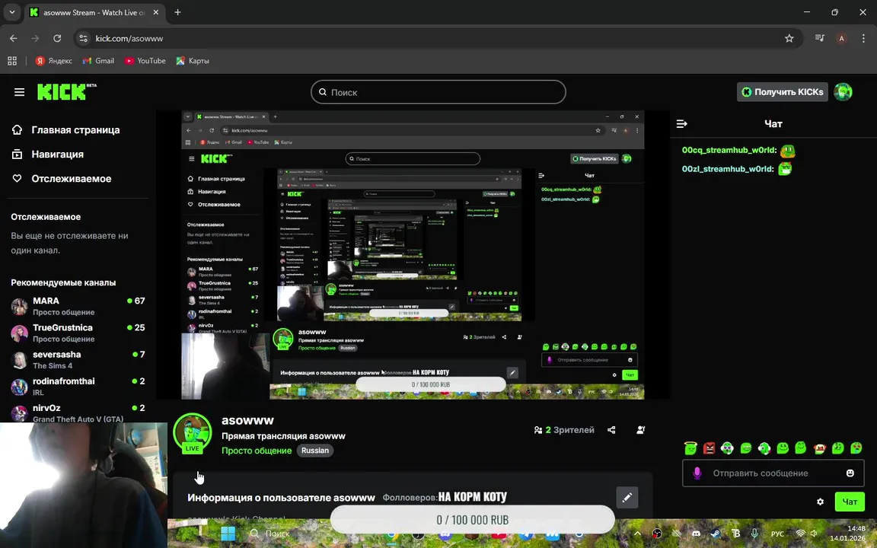
Task: Open Отслеживаемое in sidebar
Action: [x=62, y=179]
